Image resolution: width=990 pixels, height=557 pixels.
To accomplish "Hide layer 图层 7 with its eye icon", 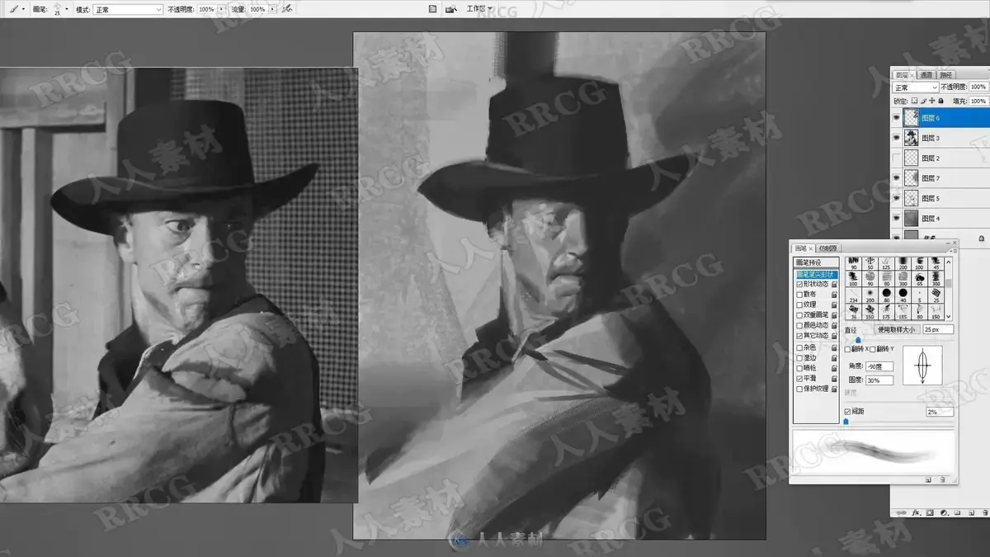I will click(898, 178).
